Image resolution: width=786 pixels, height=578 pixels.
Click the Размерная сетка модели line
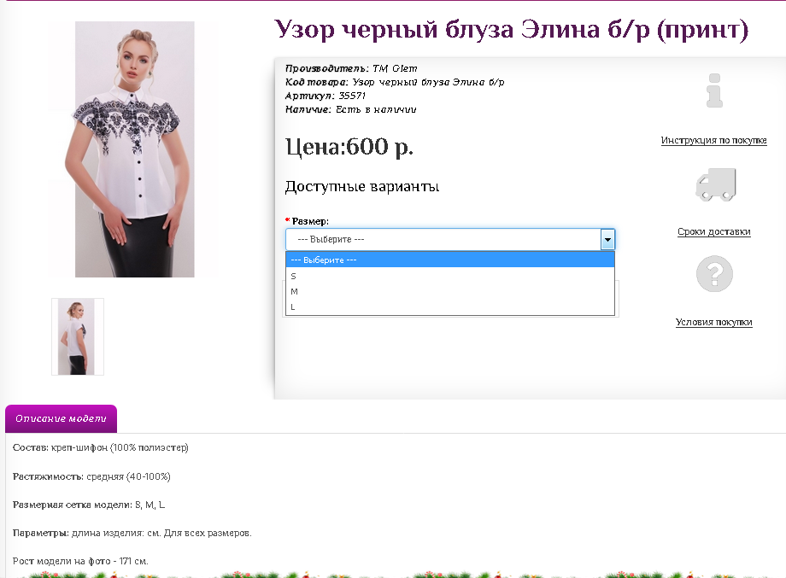tap(89, 505)
